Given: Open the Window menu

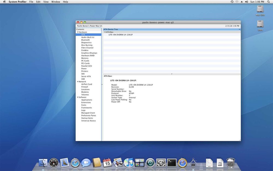Looking at the screenshot, I should coord(56,2).
